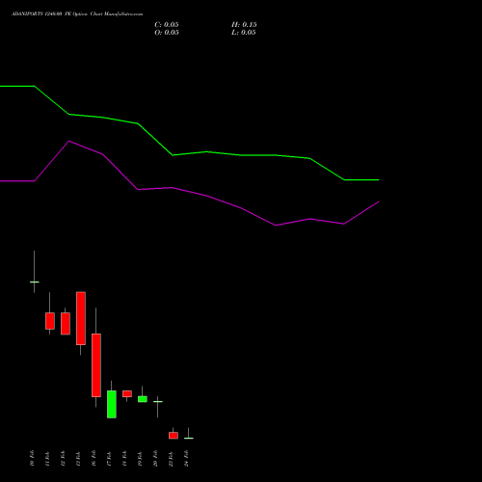Click the 17 Feb date label
The height and width of the screenshot is (482, 482).
109,458
